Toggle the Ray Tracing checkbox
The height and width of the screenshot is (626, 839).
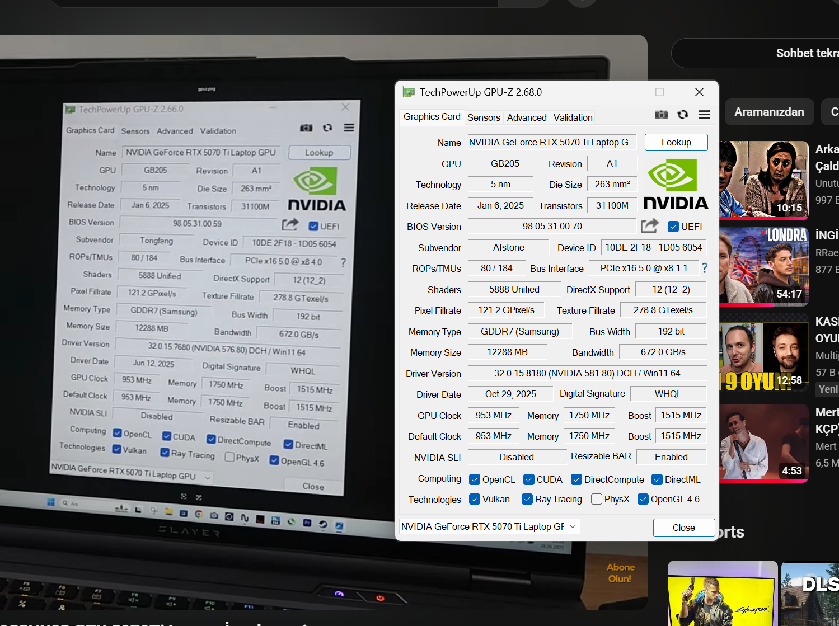[x=527, y=499]
